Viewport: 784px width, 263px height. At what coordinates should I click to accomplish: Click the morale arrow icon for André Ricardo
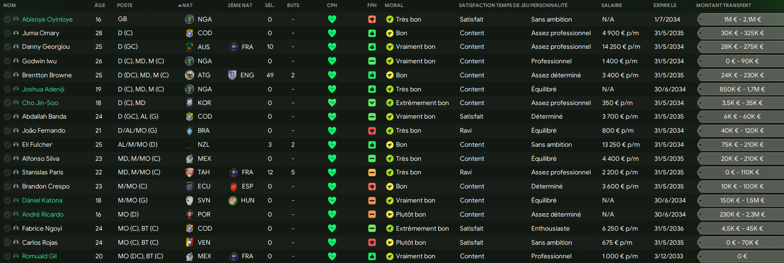(x=390, y=215)
